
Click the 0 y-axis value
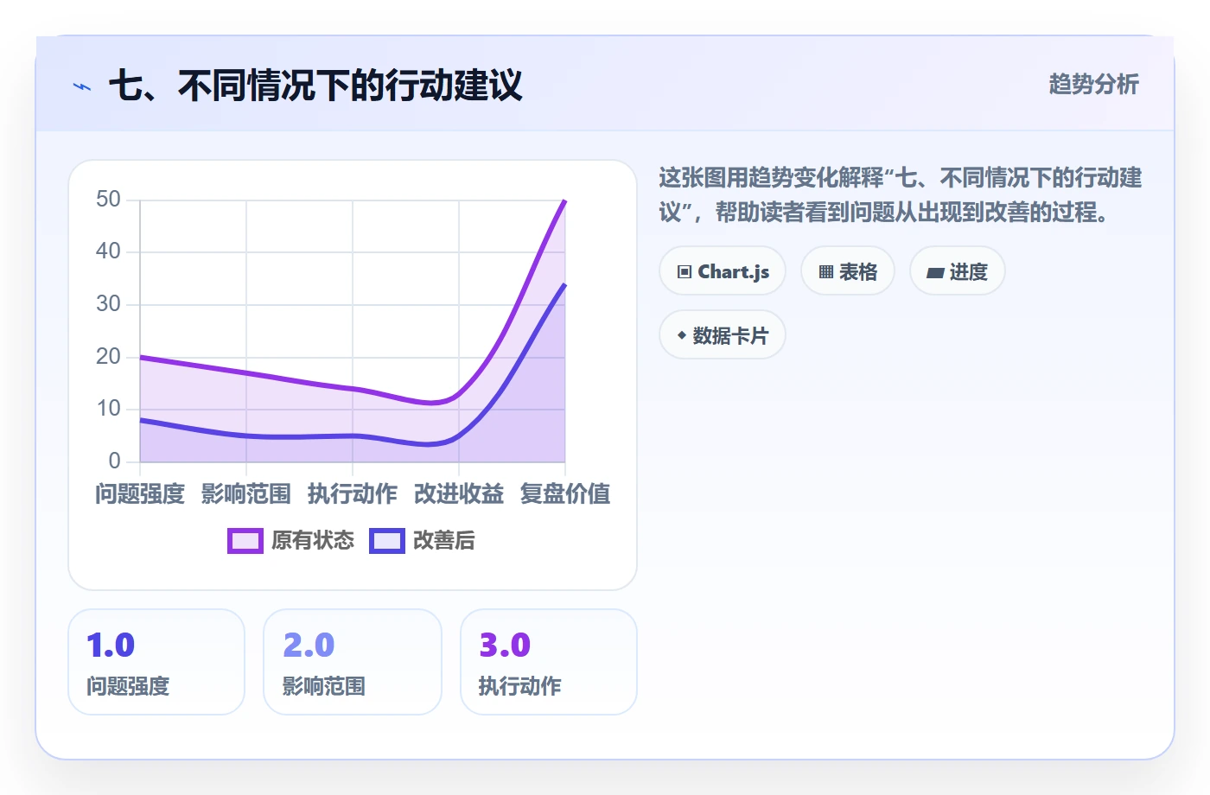pyautogui.click(x=114, y=461)
